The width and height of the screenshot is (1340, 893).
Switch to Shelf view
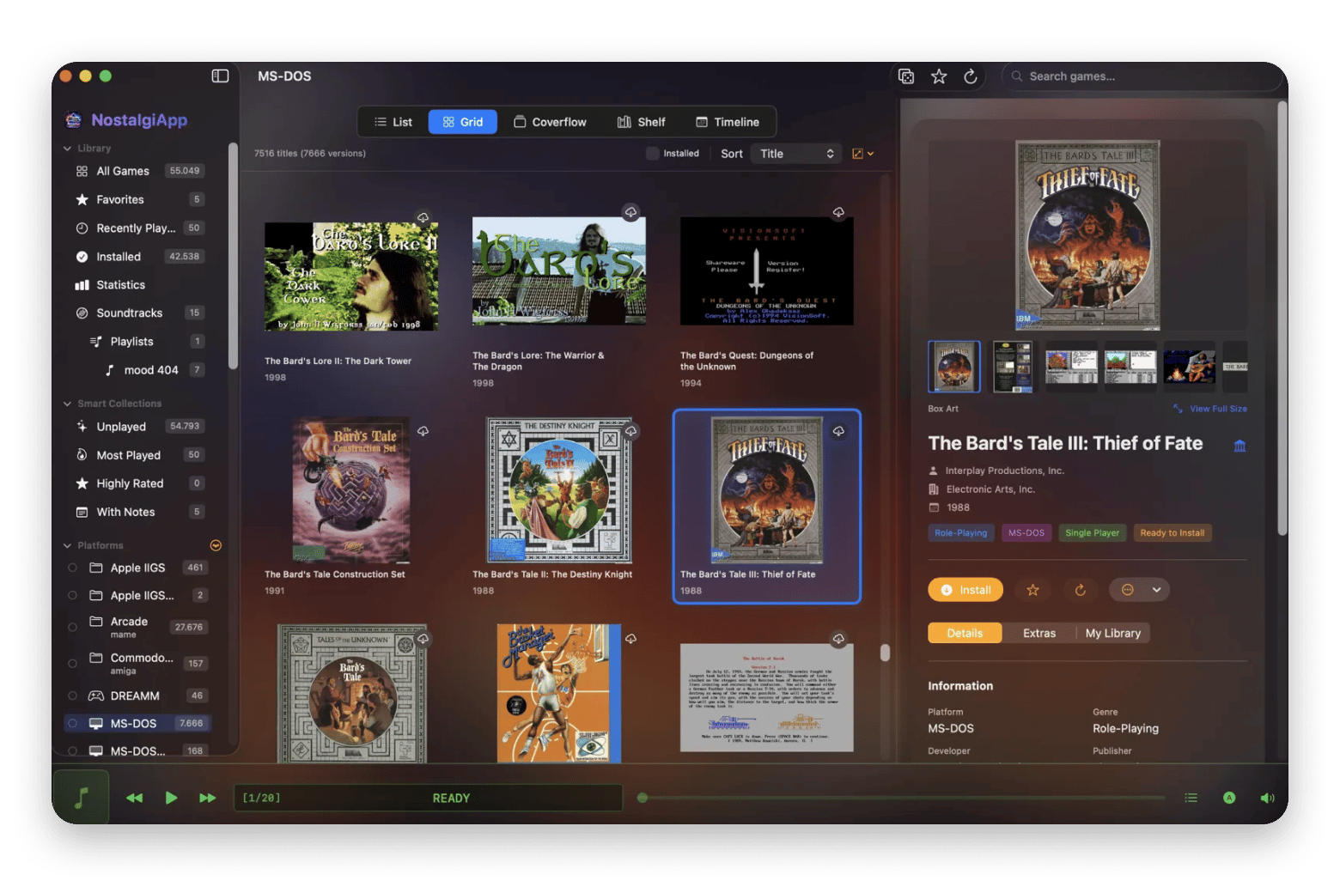point(641,122)
